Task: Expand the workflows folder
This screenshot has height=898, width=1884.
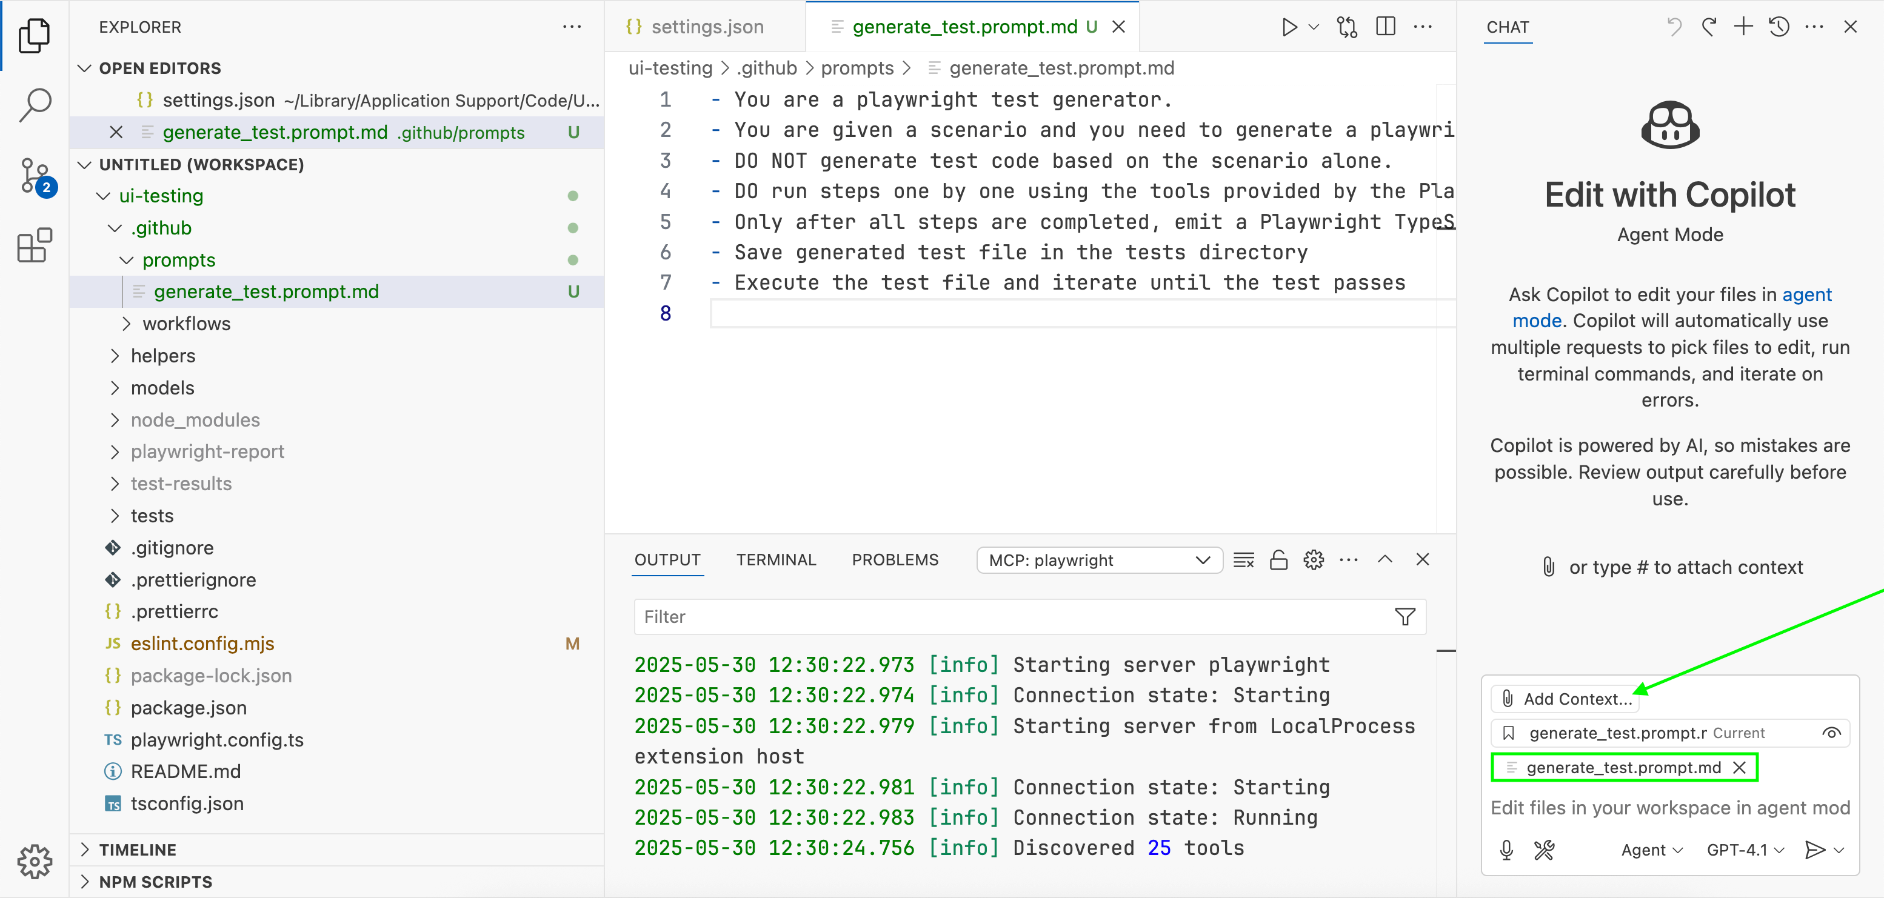Action: (x=127, y=324)
